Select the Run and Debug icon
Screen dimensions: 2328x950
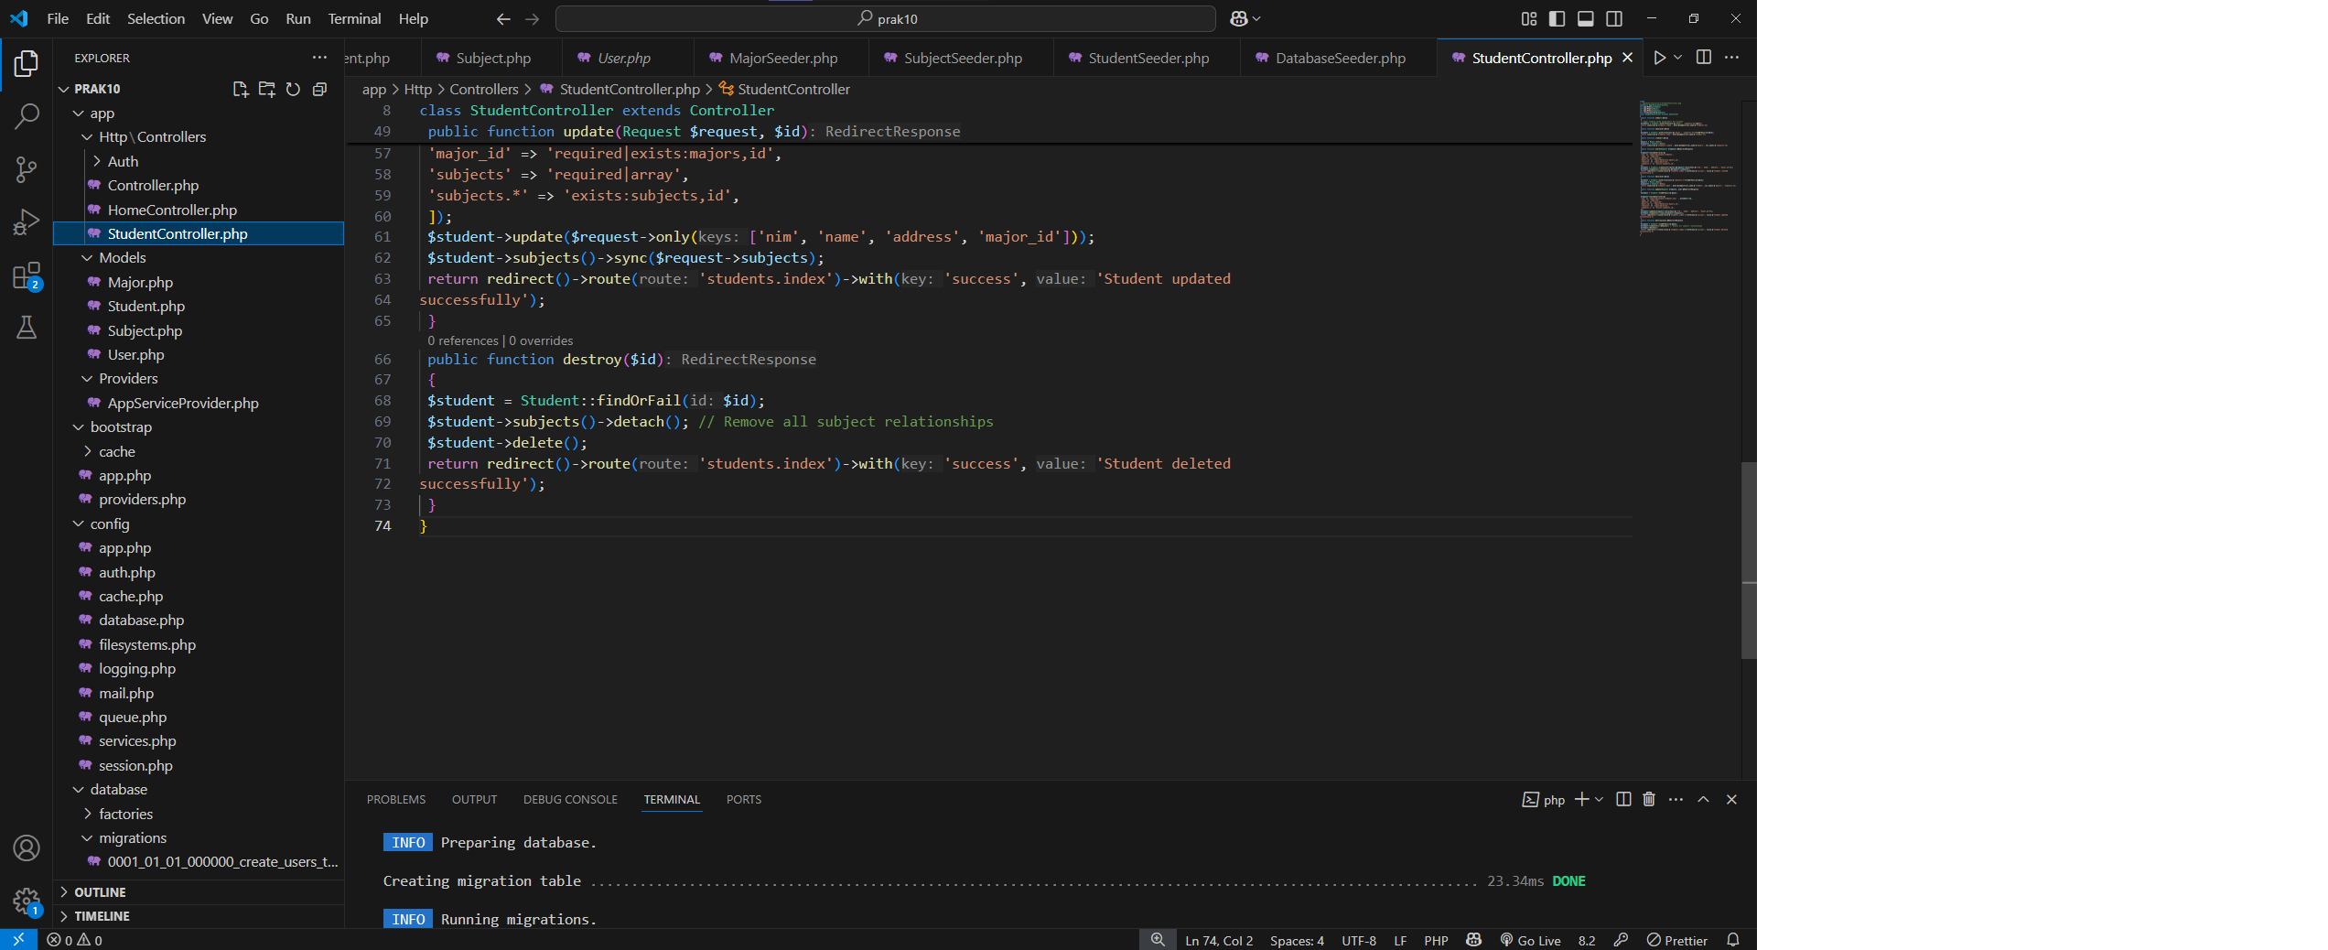[x=27, y=221]
